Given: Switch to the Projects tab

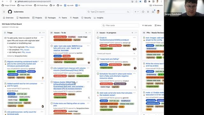Looking at the screenshot, I should pyautogui.click(x=37, y=18).
